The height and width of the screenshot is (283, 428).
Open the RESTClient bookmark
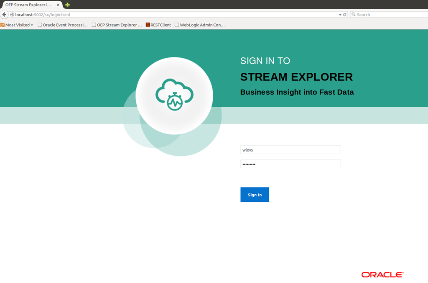(158, 25)
